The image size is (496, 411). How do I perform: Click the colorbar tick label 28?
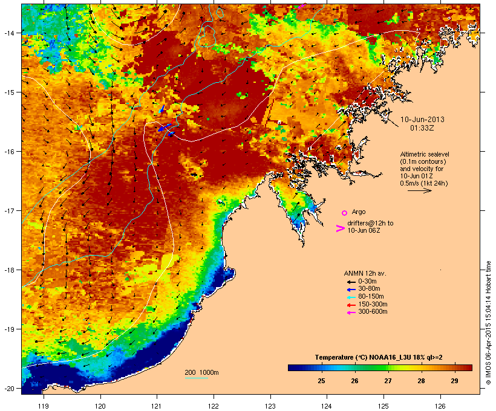pos(421,381)
